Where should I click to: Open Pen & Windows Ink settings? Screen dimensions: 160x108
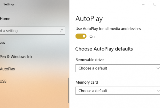pos(16,57)
